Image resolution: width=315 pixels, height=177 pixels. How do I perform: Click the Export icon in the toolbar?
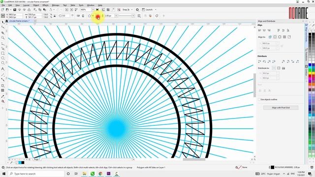coord(71,10)
